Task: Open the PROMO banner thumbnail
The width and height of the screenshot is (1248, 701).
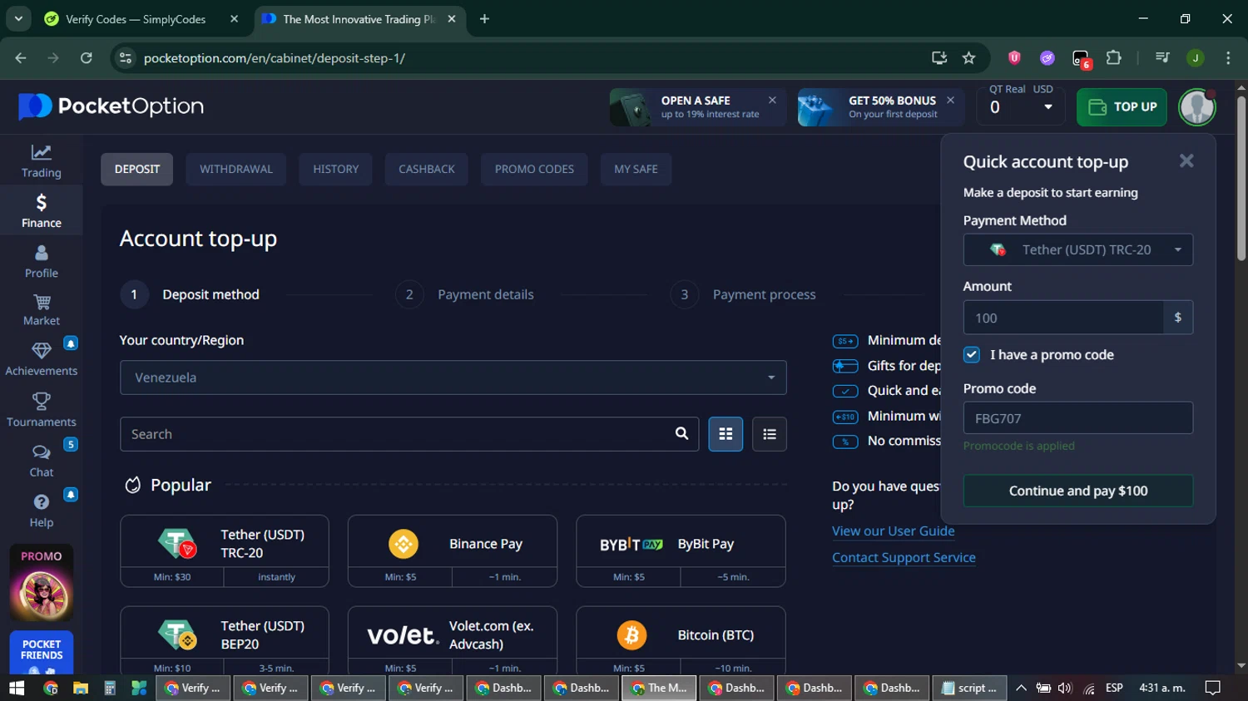Action: (x=42, y=583)
